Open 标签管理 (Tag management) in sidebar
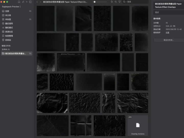 pyautogui.click(x=9, y=36)
